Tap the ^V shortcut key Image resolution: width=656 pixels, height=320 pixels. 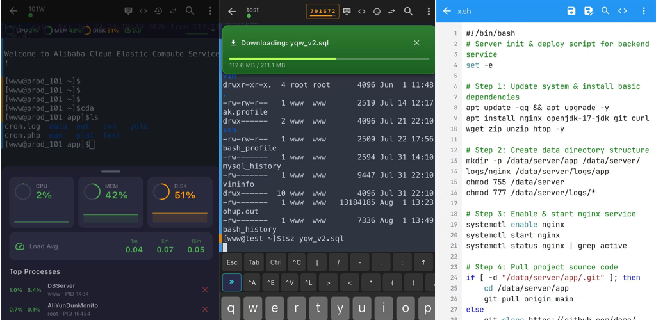tap(290, 282)
